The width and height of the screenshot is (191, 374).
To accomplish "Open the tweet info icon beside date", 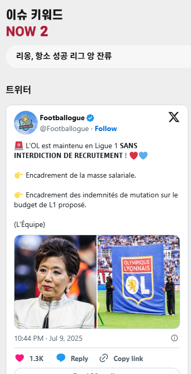I will (174, 338).
